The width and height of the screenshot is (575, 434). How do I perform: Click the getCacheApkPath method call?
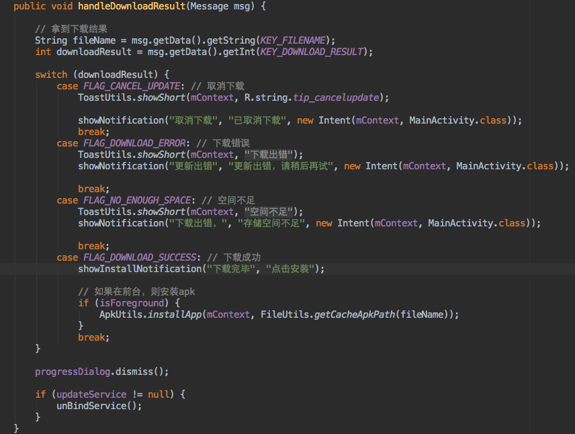click(355, 314)
